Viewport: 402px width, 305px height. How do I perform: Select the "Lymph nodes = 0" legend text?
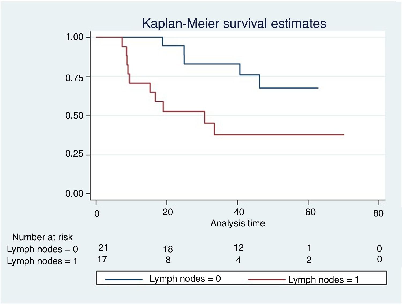pyautogui.click(x=185, y=279)
